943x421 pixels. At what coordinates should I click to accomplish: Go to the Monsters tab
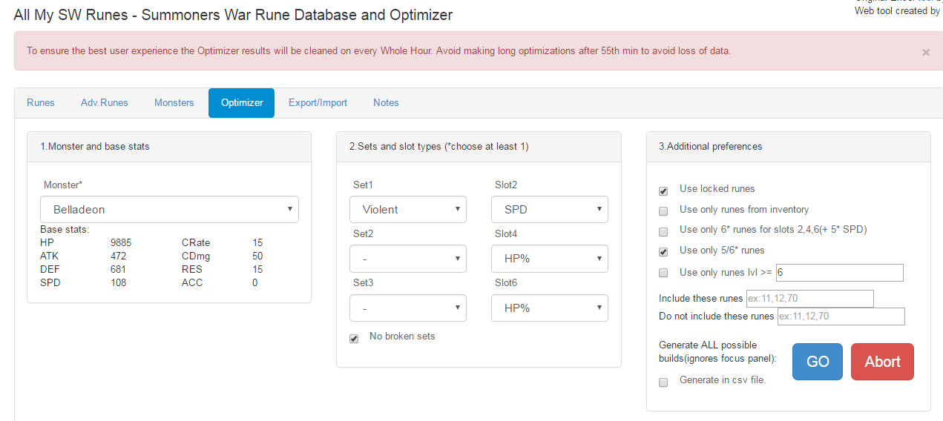[x=174, y=102]
